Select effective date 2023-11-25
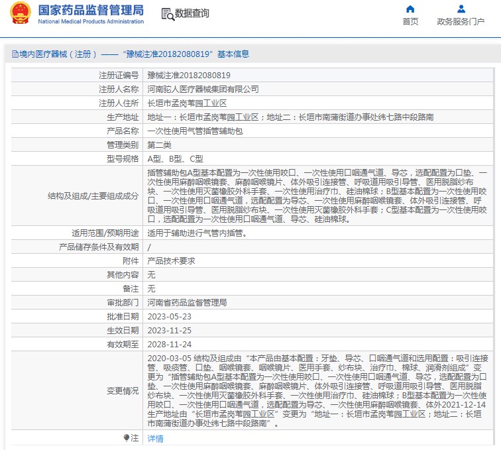501x450 pixels. coord(170,330)
